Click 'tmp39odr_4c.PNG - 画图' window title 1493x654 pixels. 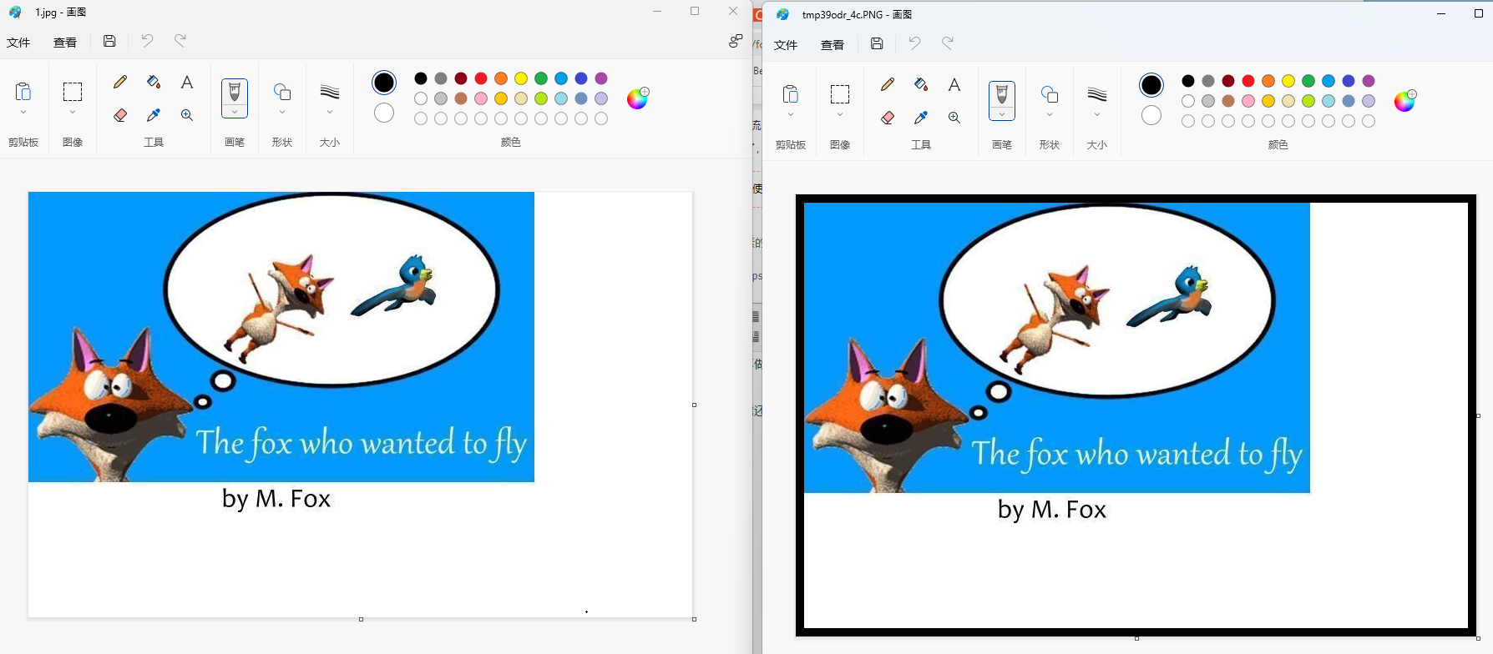[x=857, y=15]
